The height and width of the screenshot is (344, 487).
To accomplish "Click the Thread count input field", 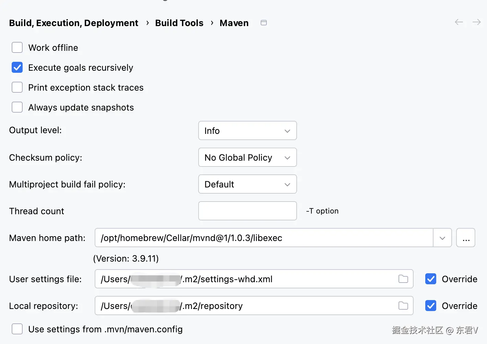I will 247,211.
